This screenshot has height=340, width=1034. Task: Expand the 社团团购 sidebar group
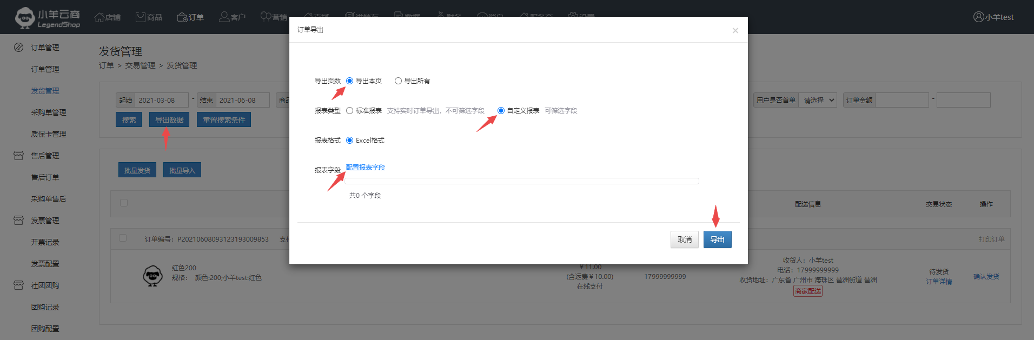(x=44, y=285)
